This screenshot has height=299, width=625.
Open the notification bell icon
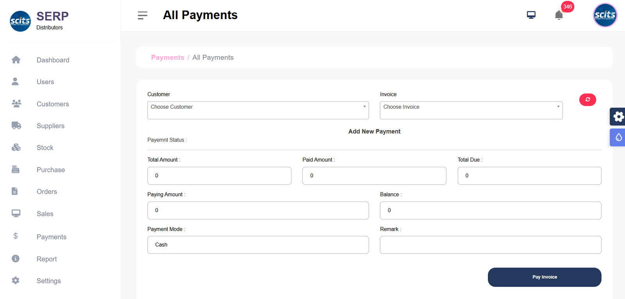(x=559, y=15)
